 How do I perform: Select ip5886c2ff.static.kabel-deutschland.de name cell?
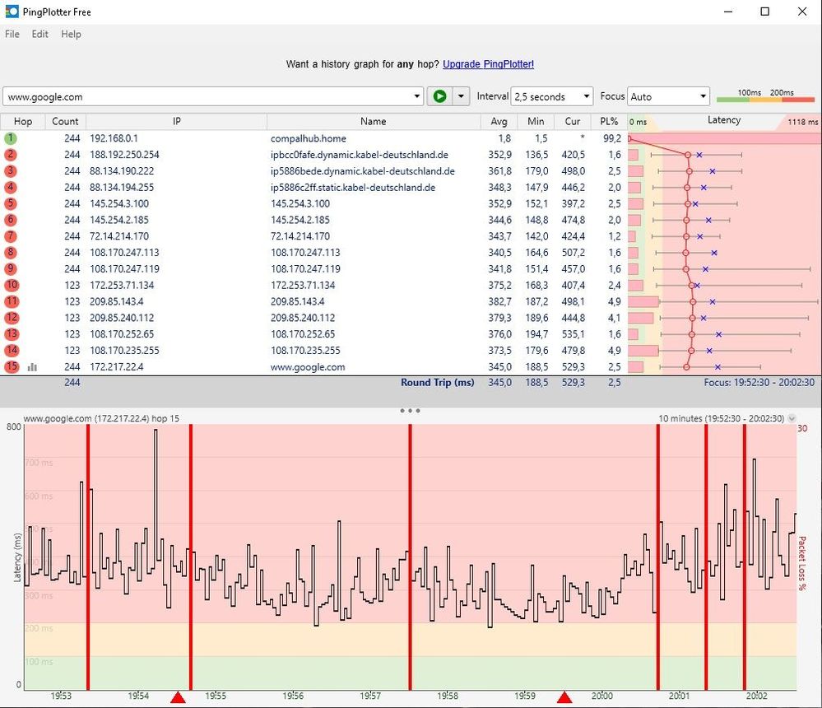coord(353,187)
